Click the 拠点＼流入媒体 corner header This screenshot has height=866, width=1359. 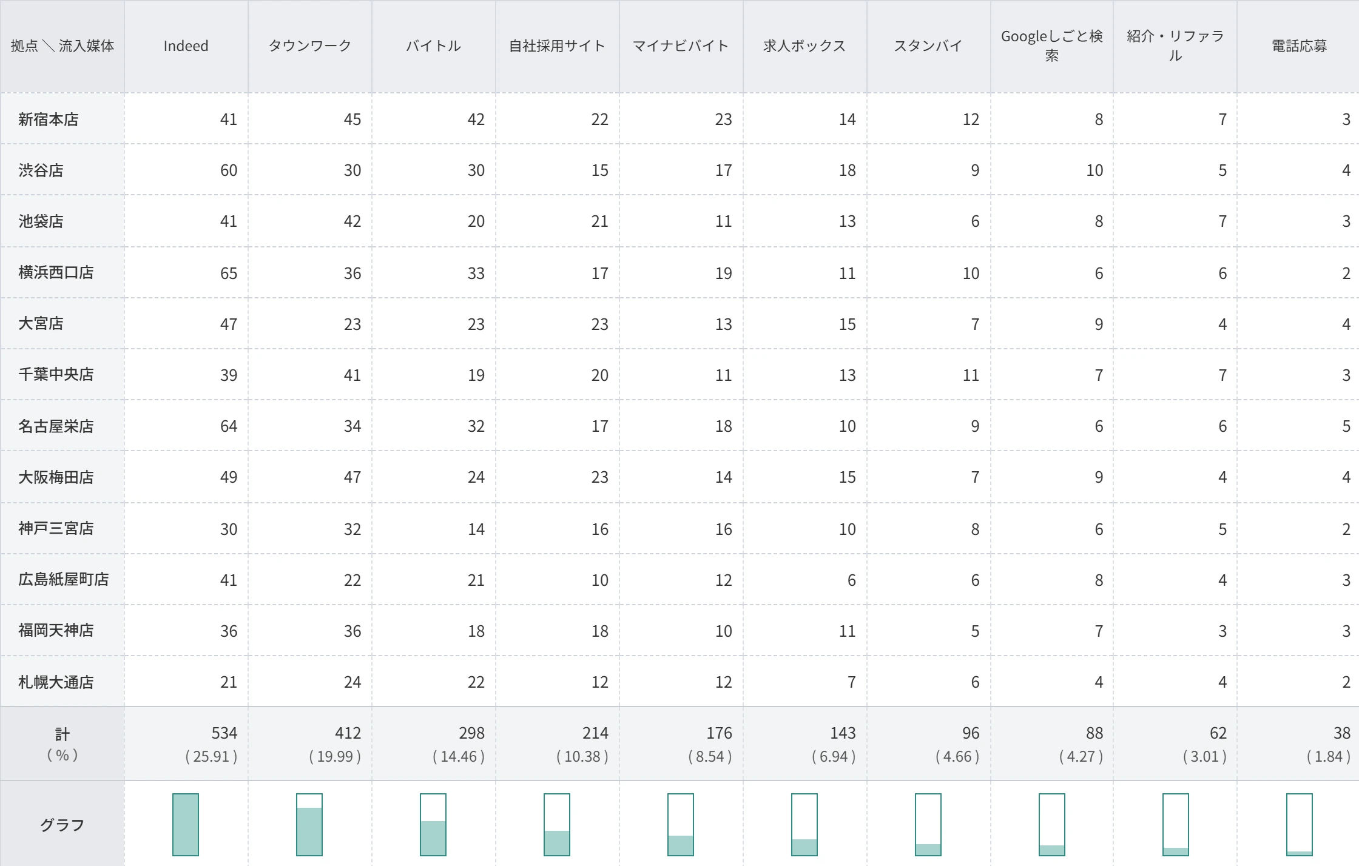point(62,46)
